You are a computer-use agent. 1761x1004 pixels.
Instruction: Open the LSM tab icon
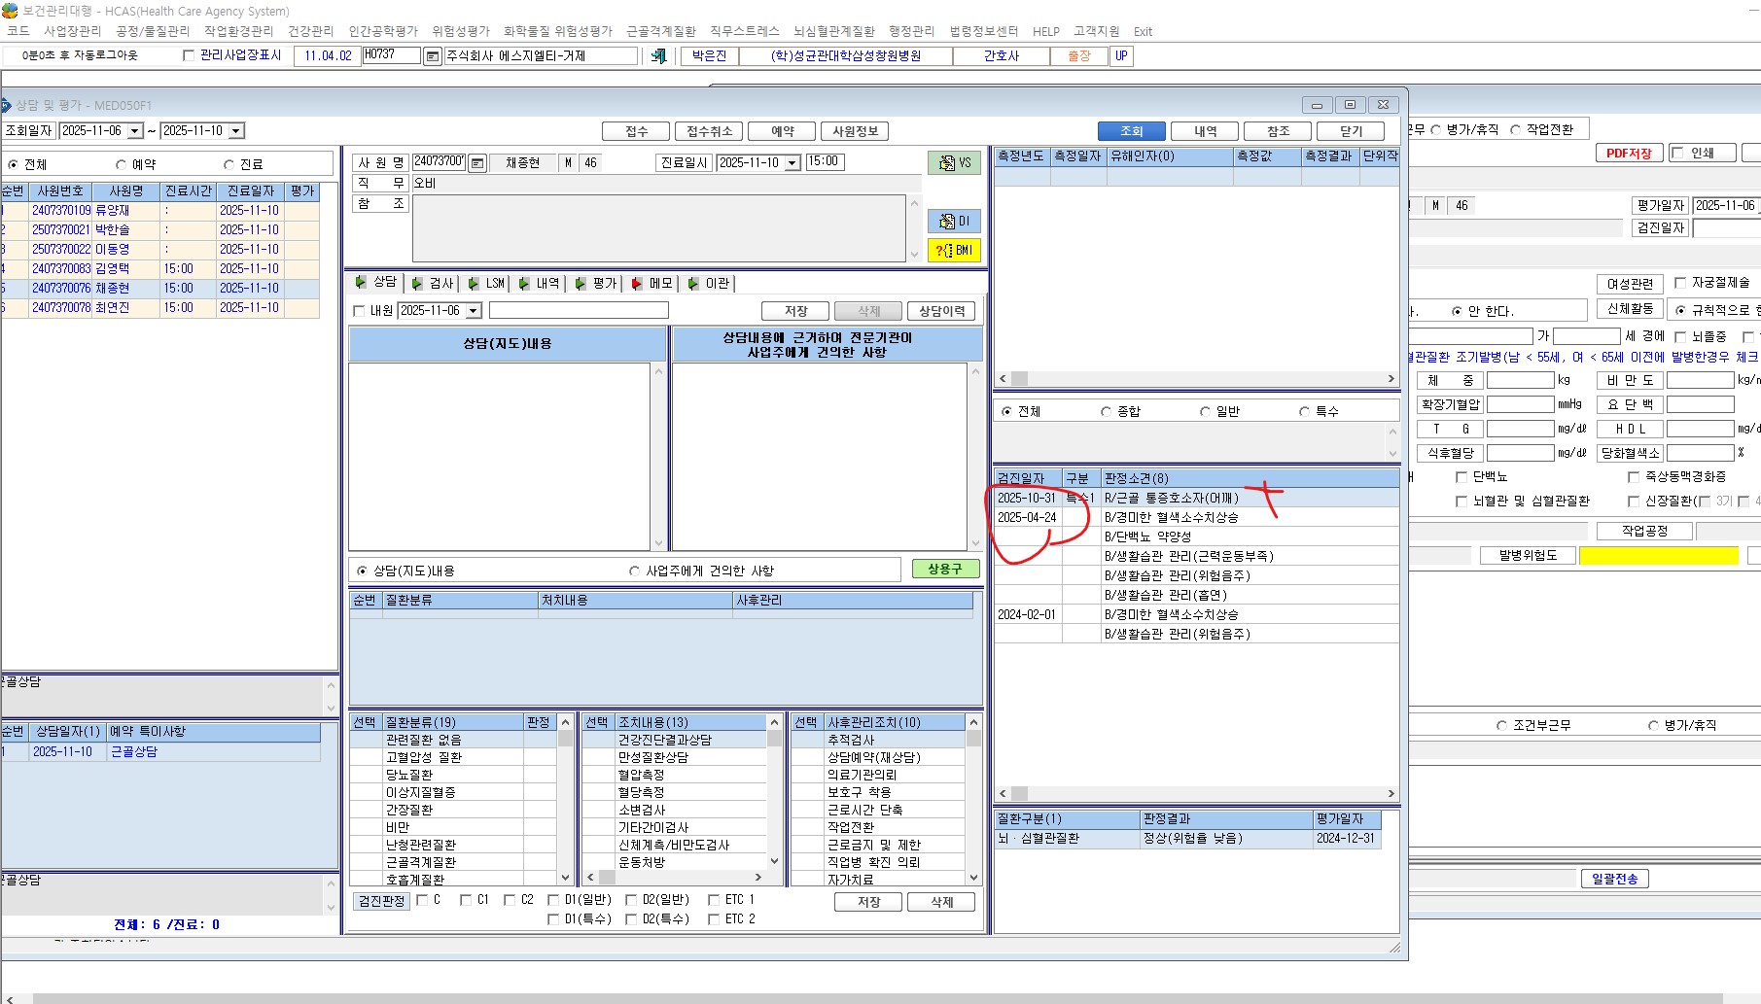pyautogui.click(x=485, y=283)
